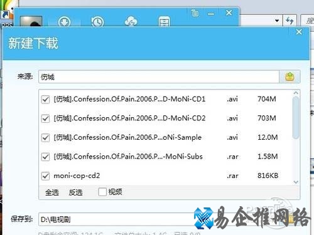Close the 新建下载 dialog

[299, 32]
